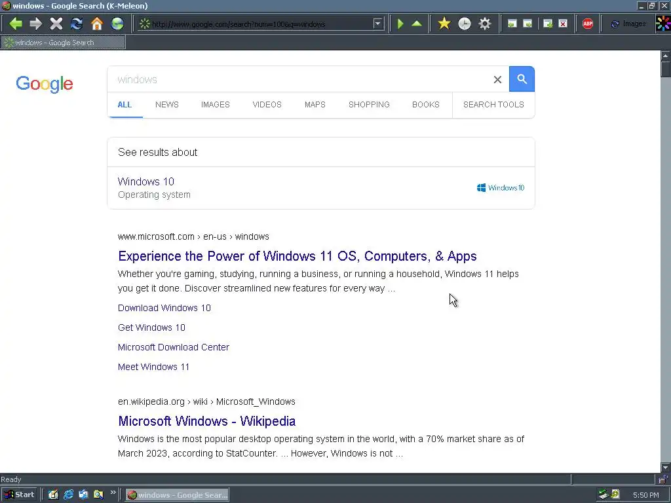
Task: Select the 'windows - Google Search' browser tab
Action: point(63,43)
